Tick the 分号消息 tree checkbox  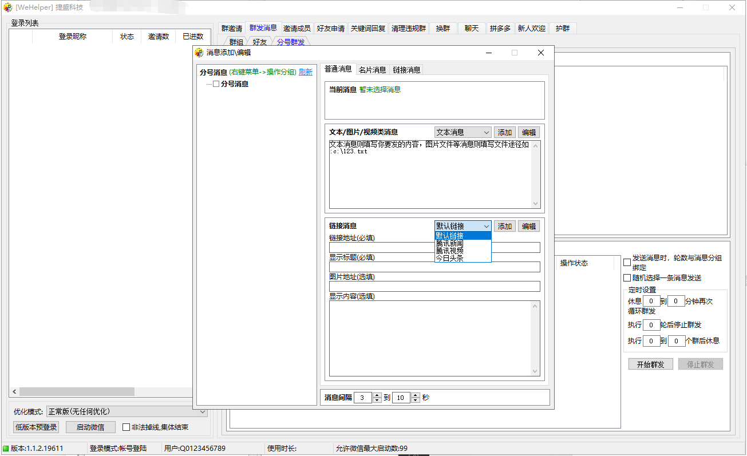pos(216,84)
